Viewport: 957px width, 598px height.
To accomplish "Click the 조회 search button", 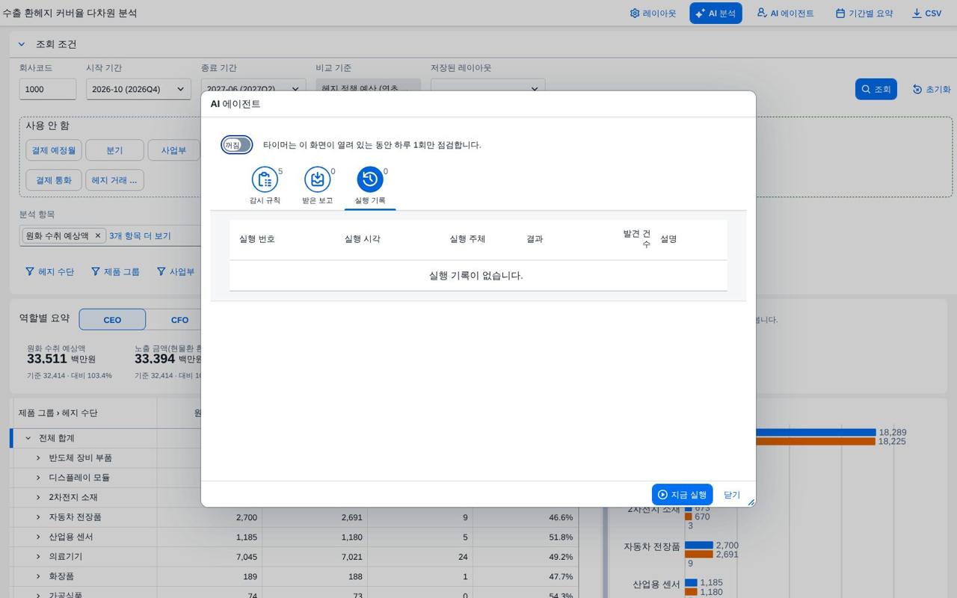I will point(876,89).
